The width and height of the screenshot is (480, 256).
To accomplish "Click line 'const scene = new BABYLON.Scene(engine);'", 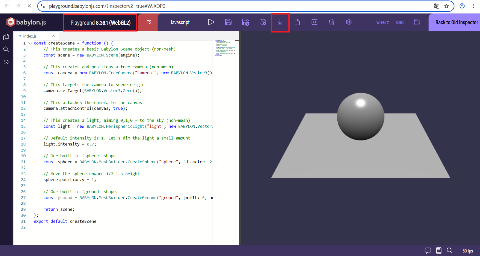I will [92, 55].
